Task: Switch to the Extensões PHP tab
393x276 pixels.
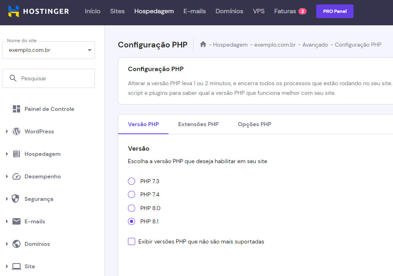Action: point(198,124)
